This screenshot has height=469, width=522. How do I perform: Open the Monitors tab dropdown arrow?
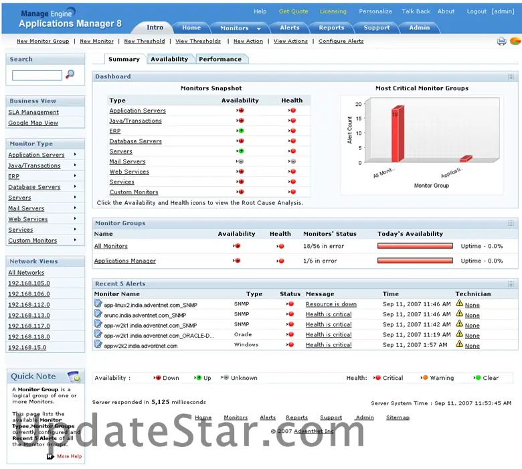click(259, 29)
